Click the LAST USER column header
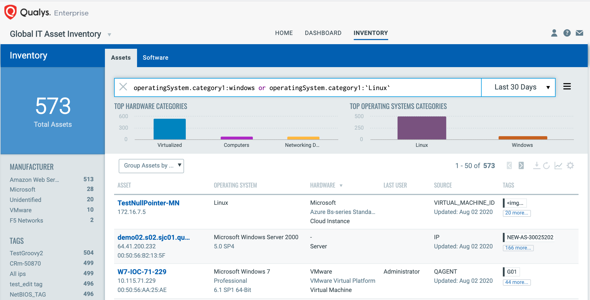 pos(395,185)
